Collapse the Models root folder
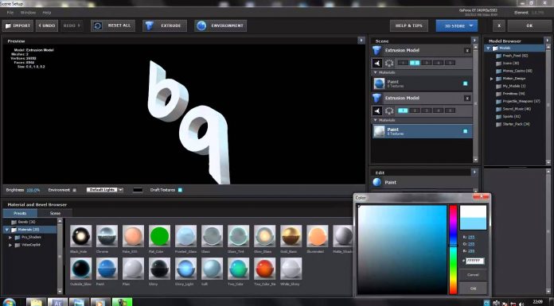This screenshot has width=554, height=306. tap(489, 48)
